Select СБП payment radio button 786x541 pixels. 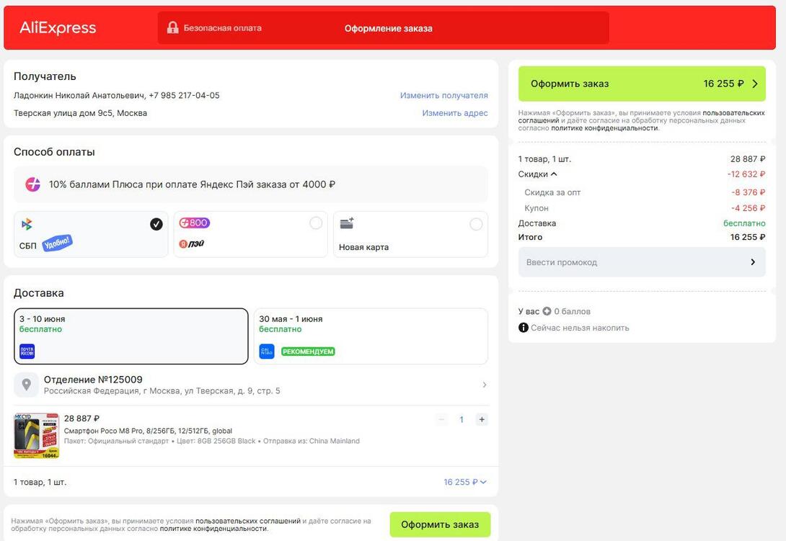click(156, 224)
